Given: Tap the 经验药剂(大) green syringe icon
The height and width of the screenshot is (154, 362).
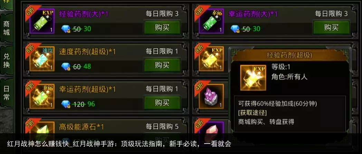Looking at the screenshot, I should point(42,21).
